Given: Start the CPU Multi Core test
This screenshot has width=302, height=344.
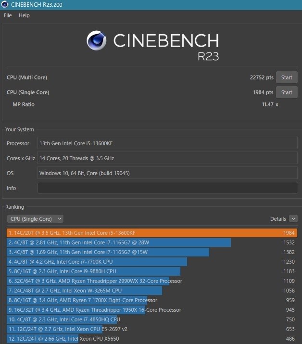Looking at the screenshot, I should (x=287, y=77).
